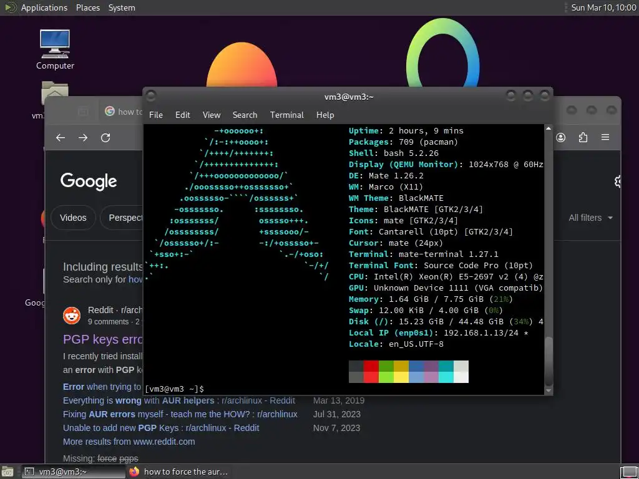639x479 pixels.
Task: Switch to Firefox taskbar entry
Action: click(179, 472)
